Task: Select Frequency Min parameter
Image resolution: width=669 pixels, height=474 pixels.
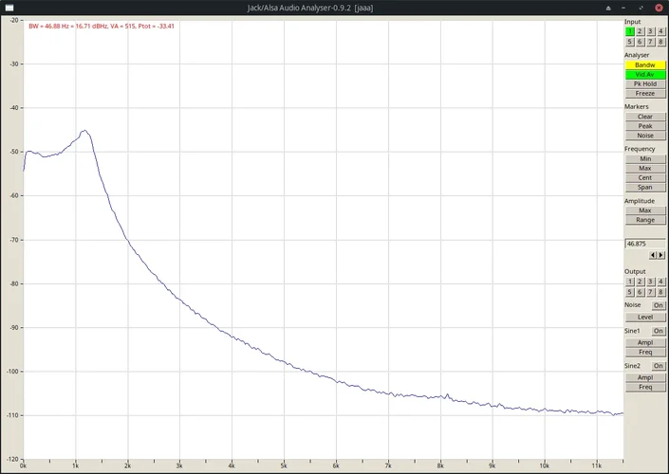Action: (x=644, y=158)
